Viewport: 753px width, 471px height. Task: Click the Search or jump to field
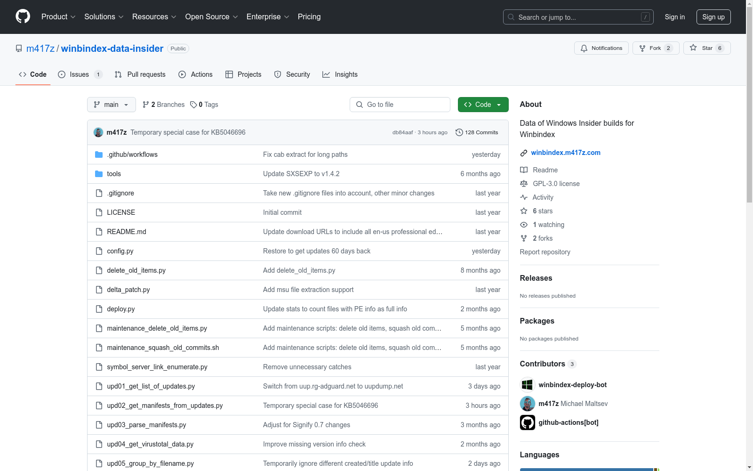pyautogui.click(x=578, y=17)
